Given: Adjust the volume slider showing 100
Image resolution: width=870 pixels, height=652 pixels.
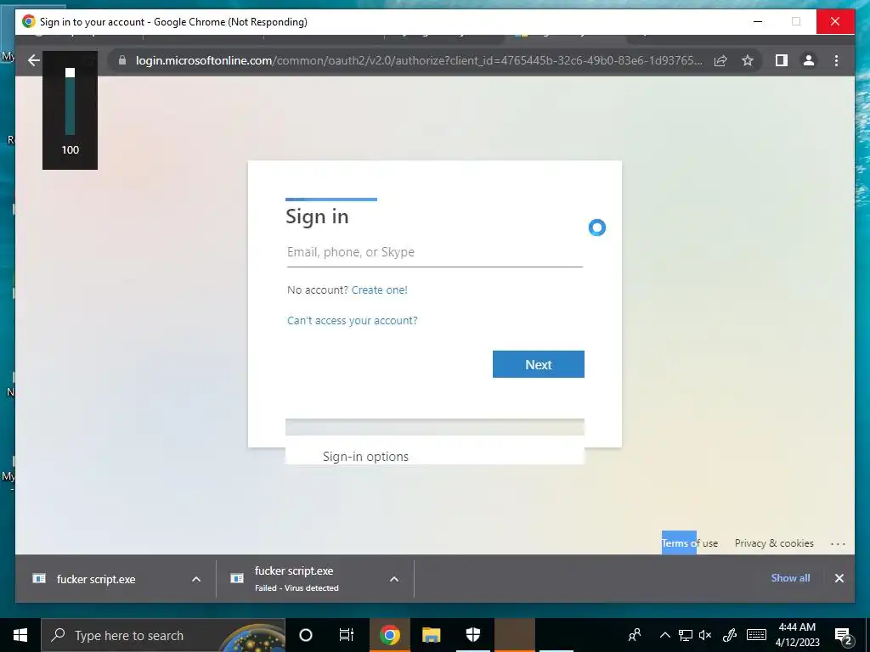Looking at the screenshot, I should 70,100.
